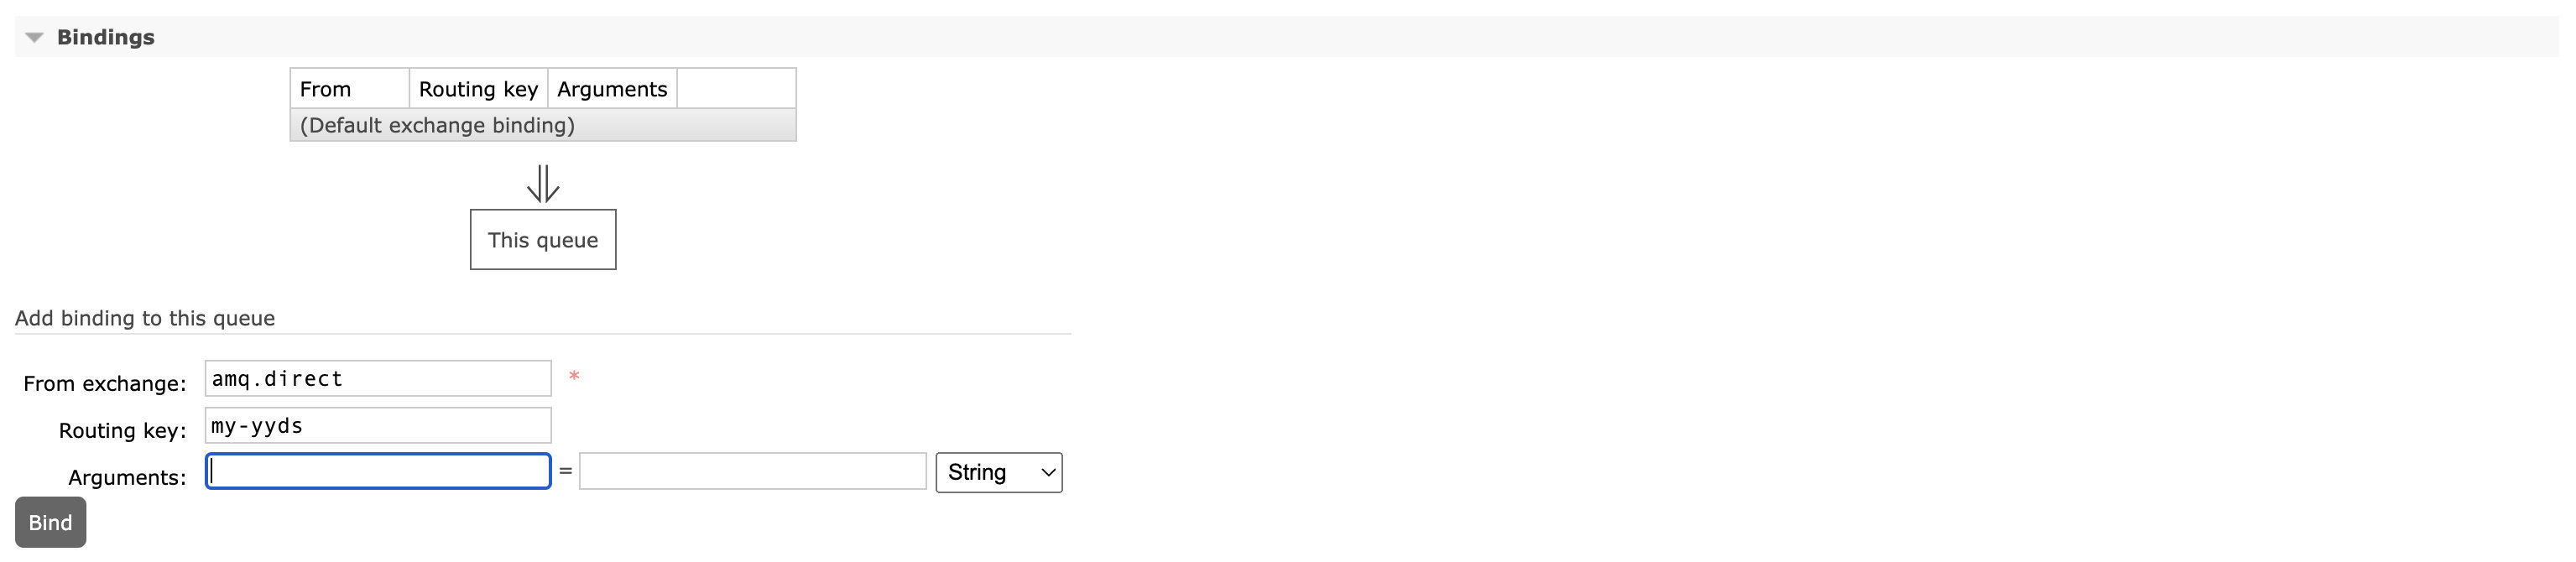
Task: Click the From exchange label
Action: pyautogui.click(x=105, y=384)
